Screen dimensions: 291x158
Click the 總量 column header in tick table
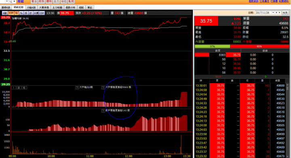277,81
